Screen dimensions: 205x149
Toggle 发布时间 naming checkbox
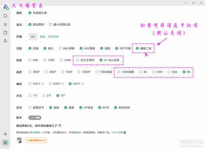[x=116, y=107]
